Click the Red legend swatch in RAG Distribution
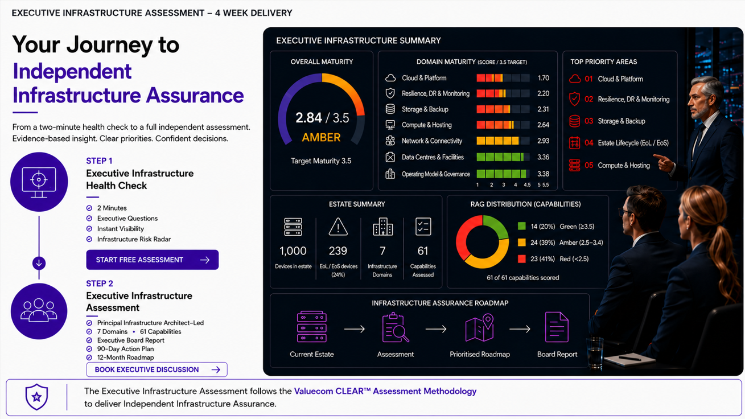This screenshot has height=419, width=745. [x=521, y=258]
